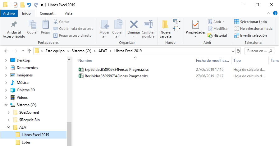The height and width of the screenshot is (146, 279).
Task: Click Cambiar nombre rename button
Action: tap(148, 29)
